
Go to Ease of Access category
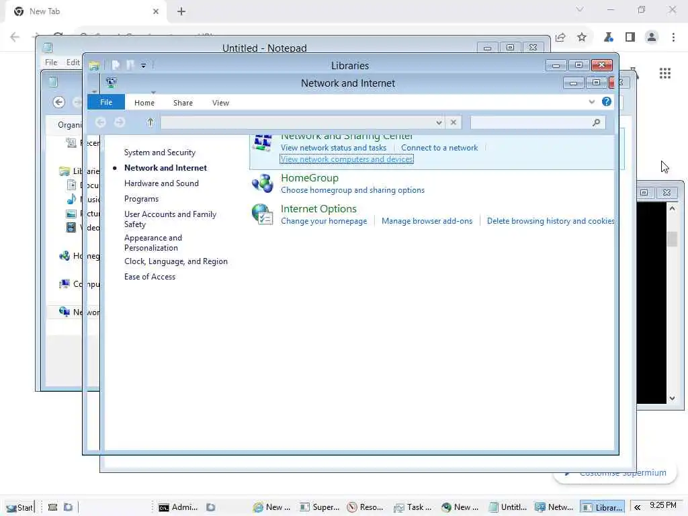tap(150, 277)
